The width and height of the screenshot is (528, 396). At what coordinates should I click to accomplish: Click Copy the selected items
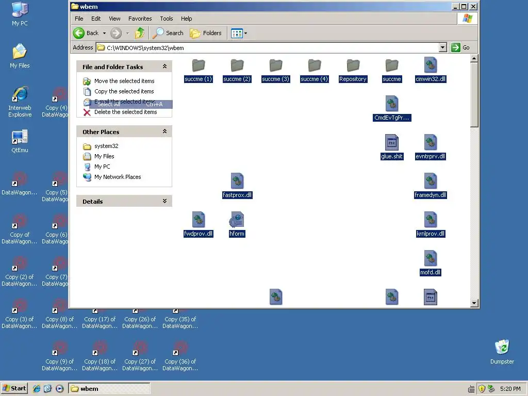click(x=124, y=91)
